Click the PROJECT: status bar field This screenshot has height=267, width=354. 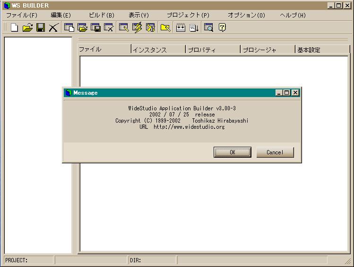[29, 260]
